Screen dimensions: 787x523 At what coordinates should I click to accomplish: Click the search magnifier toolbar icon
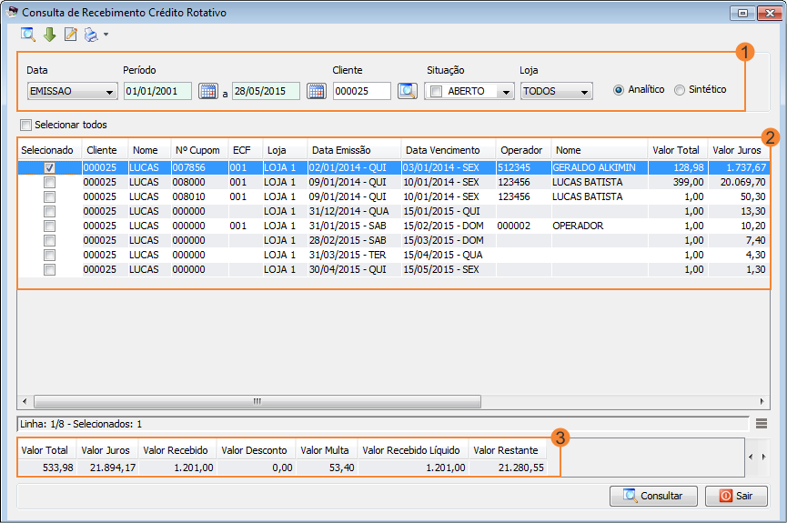(27, 35)
